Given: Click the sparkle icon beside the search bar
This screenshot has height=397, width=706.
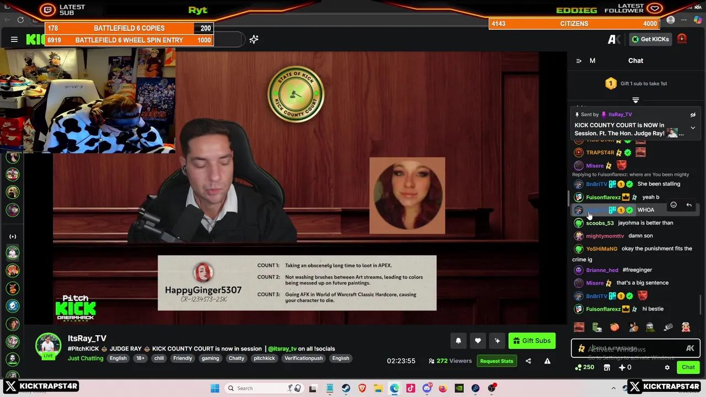Looking at the screenshot, I should click(x=254, y=39).
